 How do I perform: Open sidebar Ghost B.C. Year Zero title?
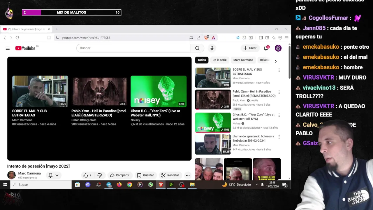pyautogui.click(x=254, y=117)
